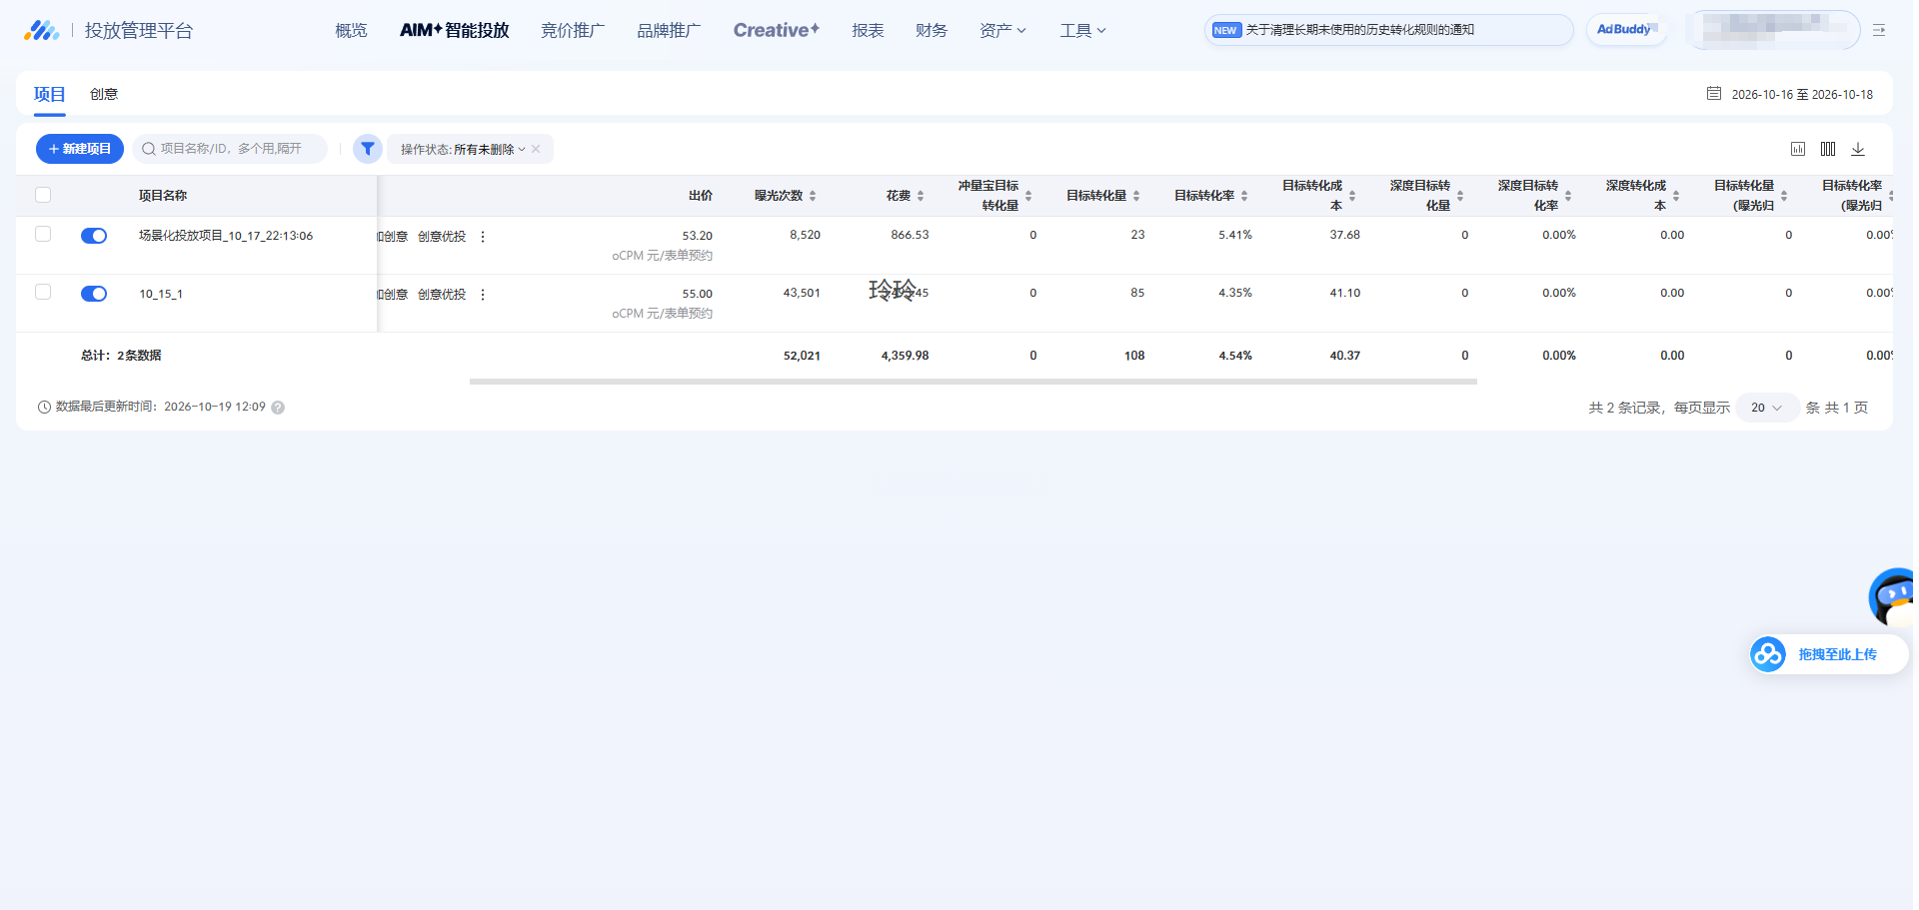Check the 场景化投放项目 row checkbox
This screenshot has height=910, width=1919.
tap(43, 234)
